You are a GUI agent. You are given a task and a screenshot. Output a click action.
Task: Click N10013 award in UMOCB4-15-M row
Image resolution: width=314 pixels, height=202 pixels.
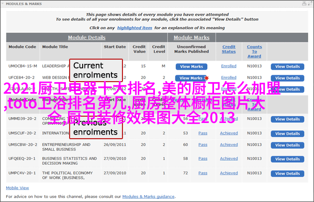254,66
